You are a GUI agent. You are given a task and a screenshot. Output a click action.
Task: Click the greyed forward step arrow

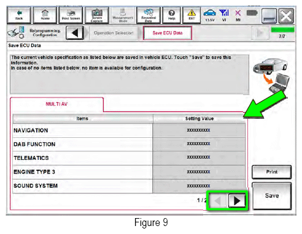[x=260, y=32]
